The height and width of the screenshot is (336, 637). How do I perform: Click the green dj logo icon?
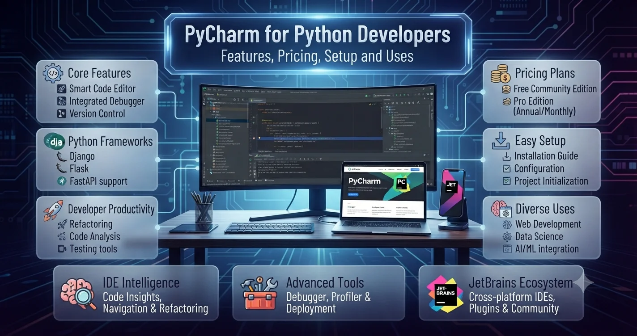54,142
